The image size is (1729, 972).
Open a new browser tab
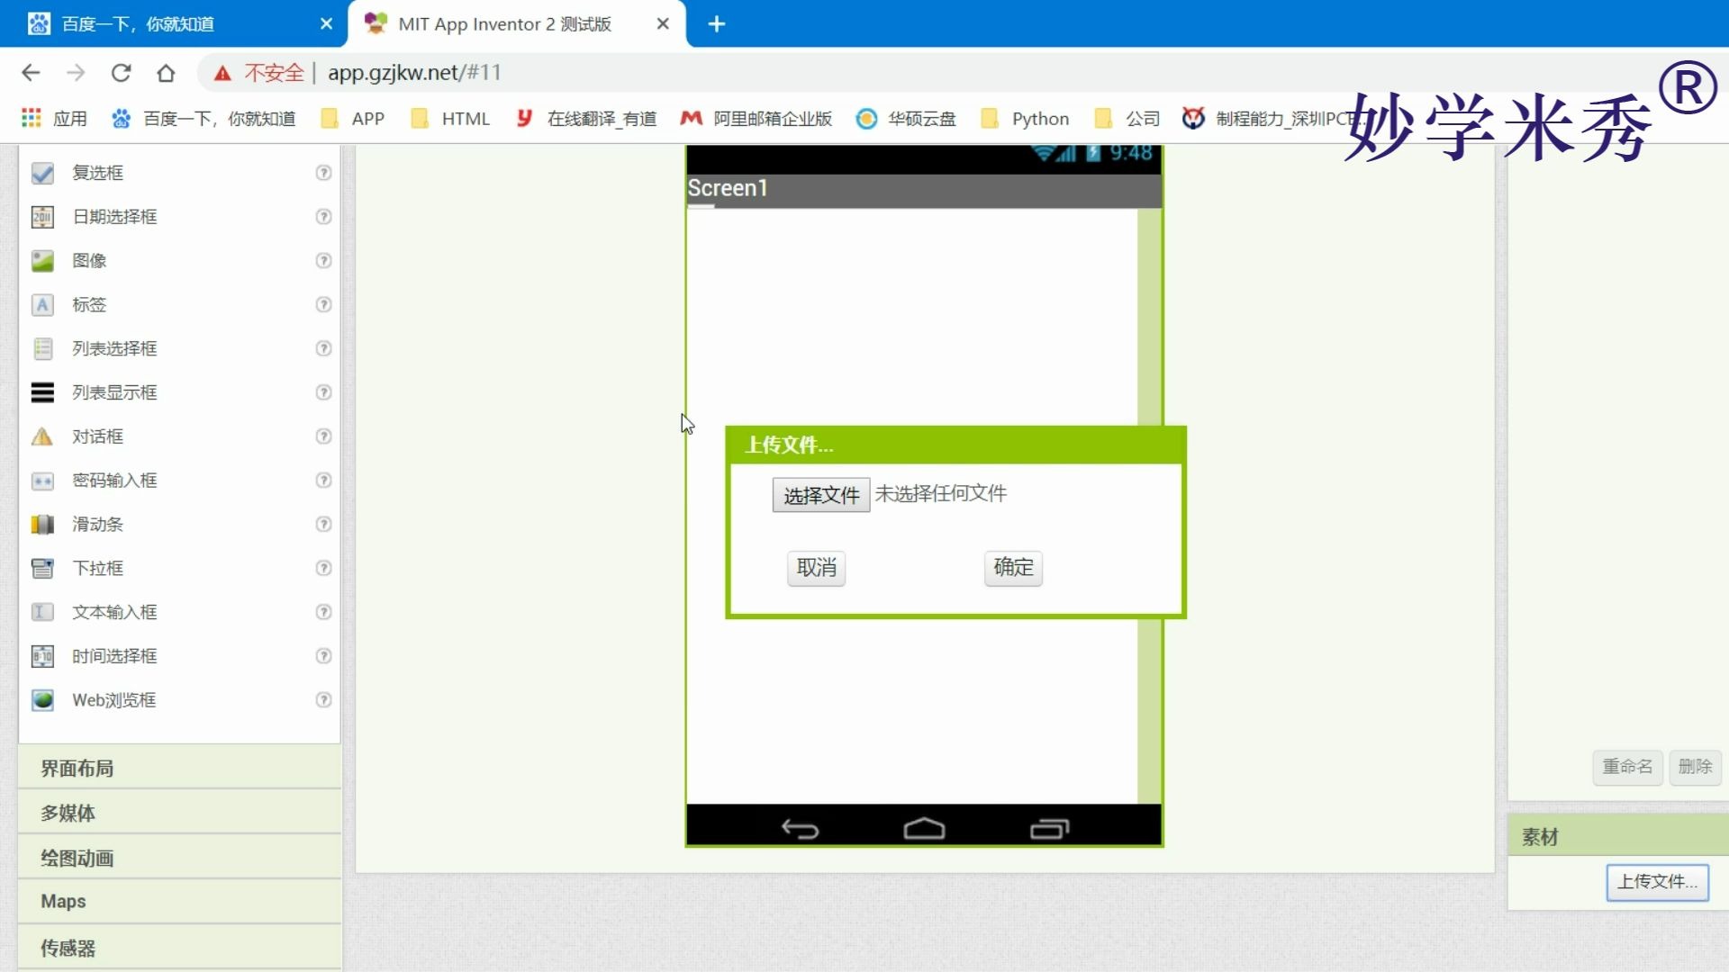(x=717, y=24)
